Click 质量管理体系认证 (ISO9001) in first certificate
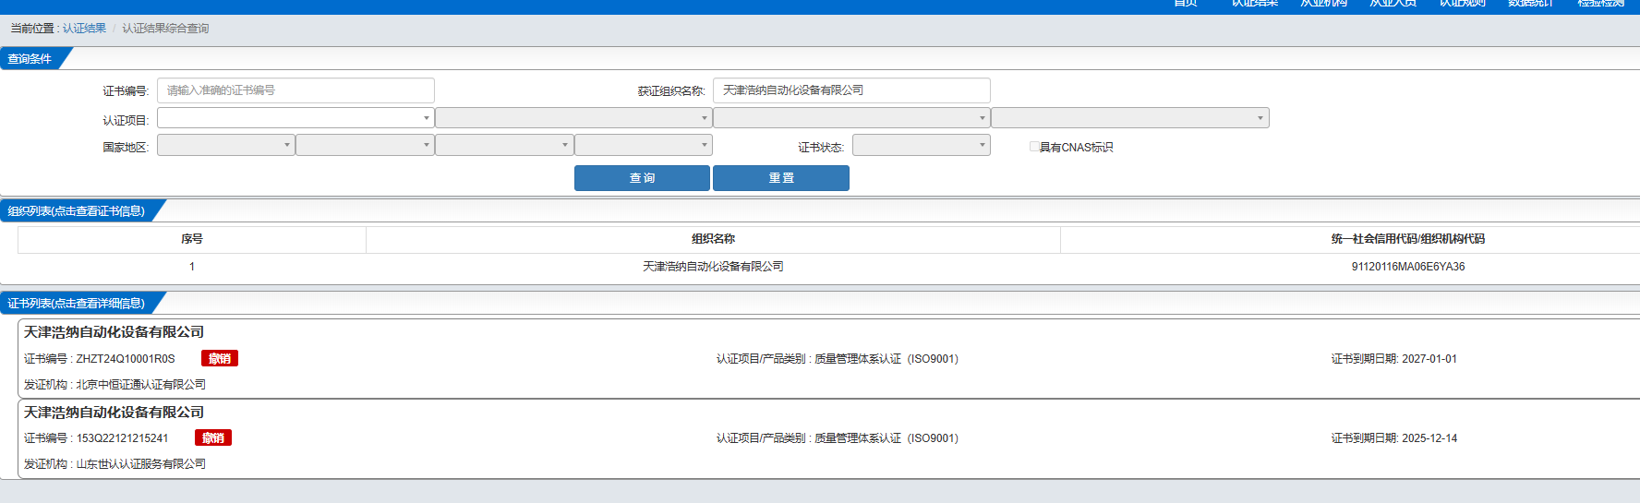 [886, 359]
